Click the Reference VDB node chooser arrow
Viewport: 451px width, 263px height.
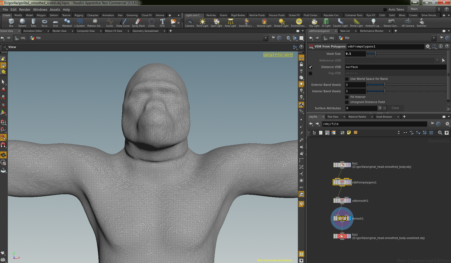point(443,60)
